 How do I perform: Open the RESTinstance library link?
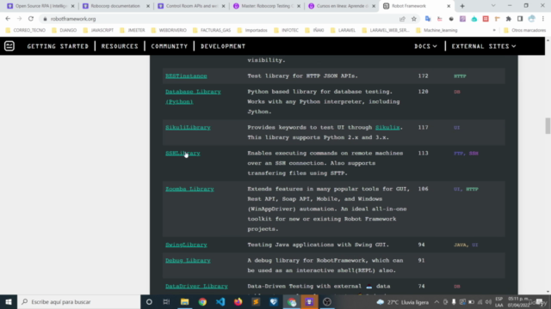tap(186, 76)
